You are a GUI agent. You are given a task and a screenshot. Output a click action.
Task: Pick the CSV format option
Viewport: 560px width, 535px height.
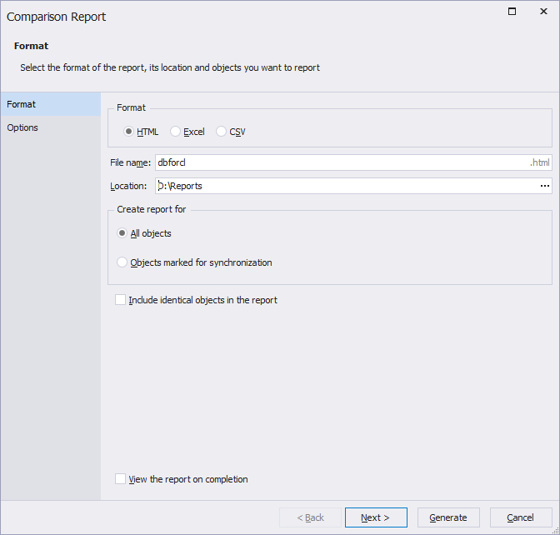point(221,132)
